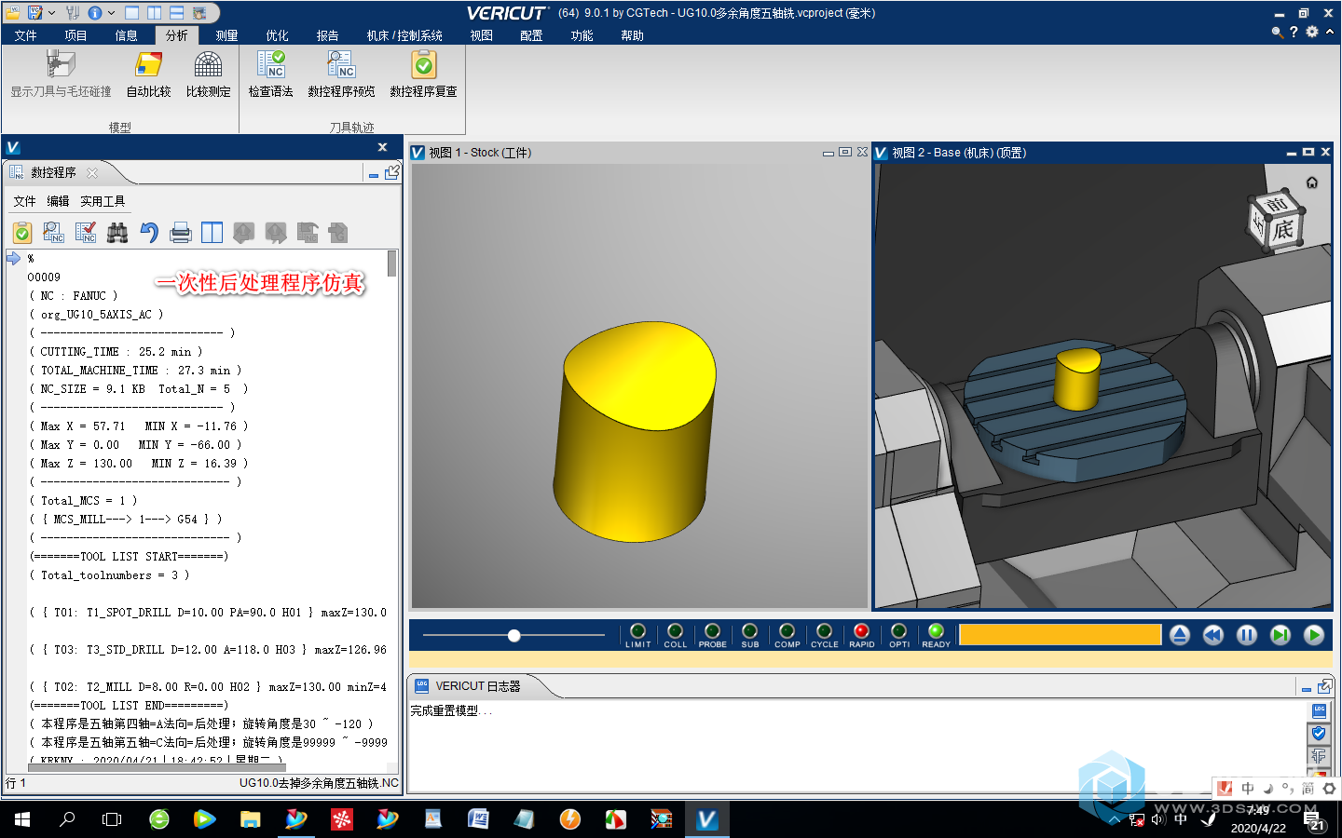The height and width of the screenshot is (838, 1342).
Task: Click the printer icon
Action: 181,233
